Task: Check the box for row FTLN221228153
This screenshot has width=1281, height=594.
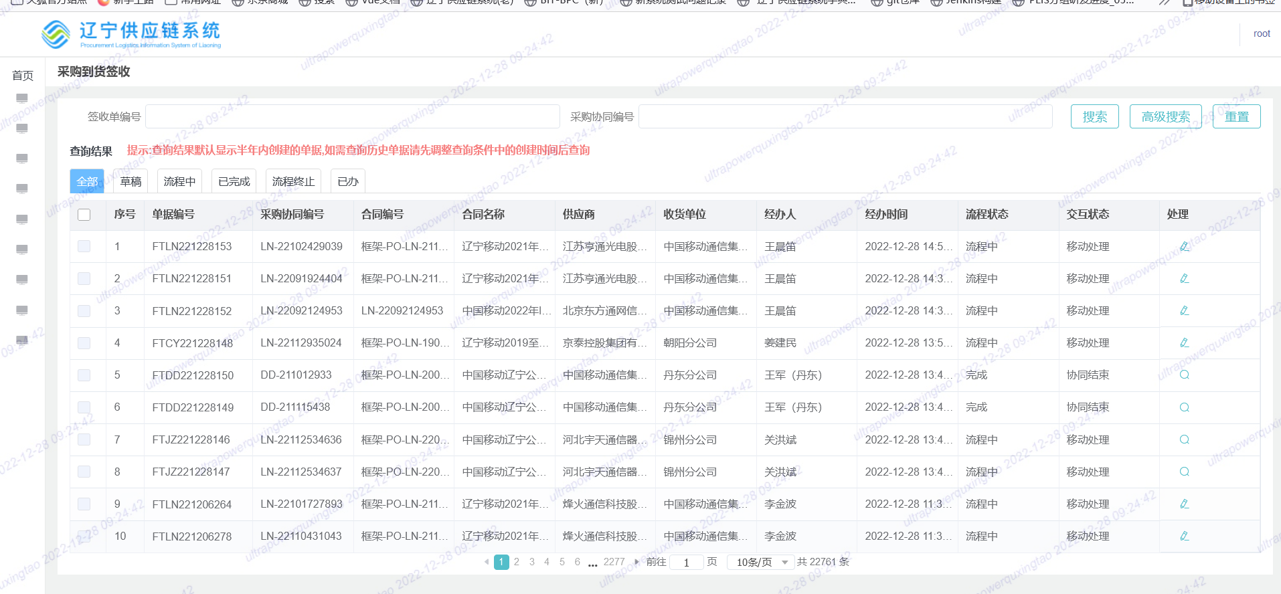Action: [84, 246]
